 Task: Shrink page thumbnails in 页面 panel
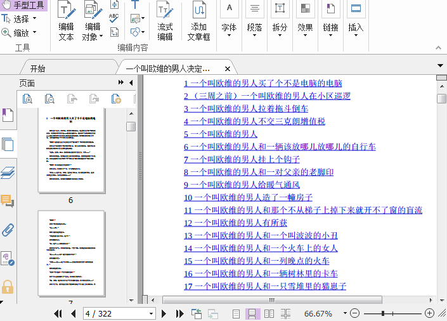tap(49, 99)
